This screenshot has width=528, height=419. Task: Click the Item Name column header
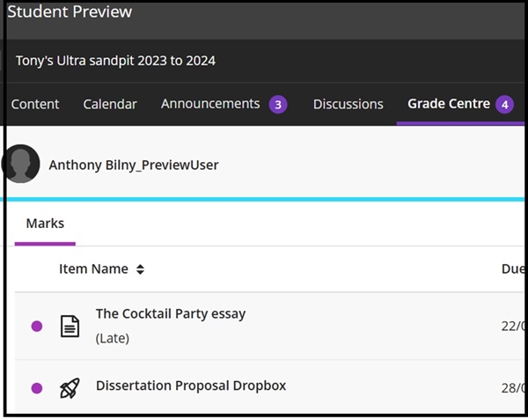pyautogui.click(x=93, y=269)
